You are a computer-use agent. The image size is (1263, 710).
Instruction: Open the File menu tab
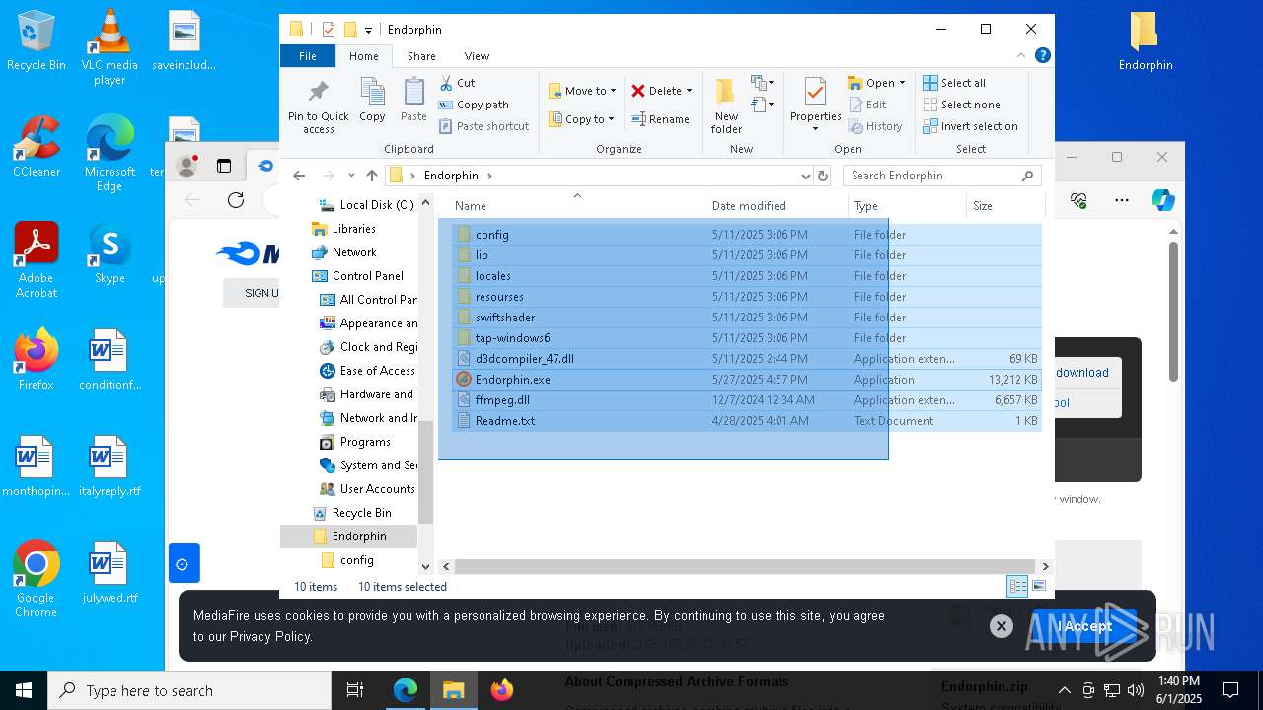(308, 56)
